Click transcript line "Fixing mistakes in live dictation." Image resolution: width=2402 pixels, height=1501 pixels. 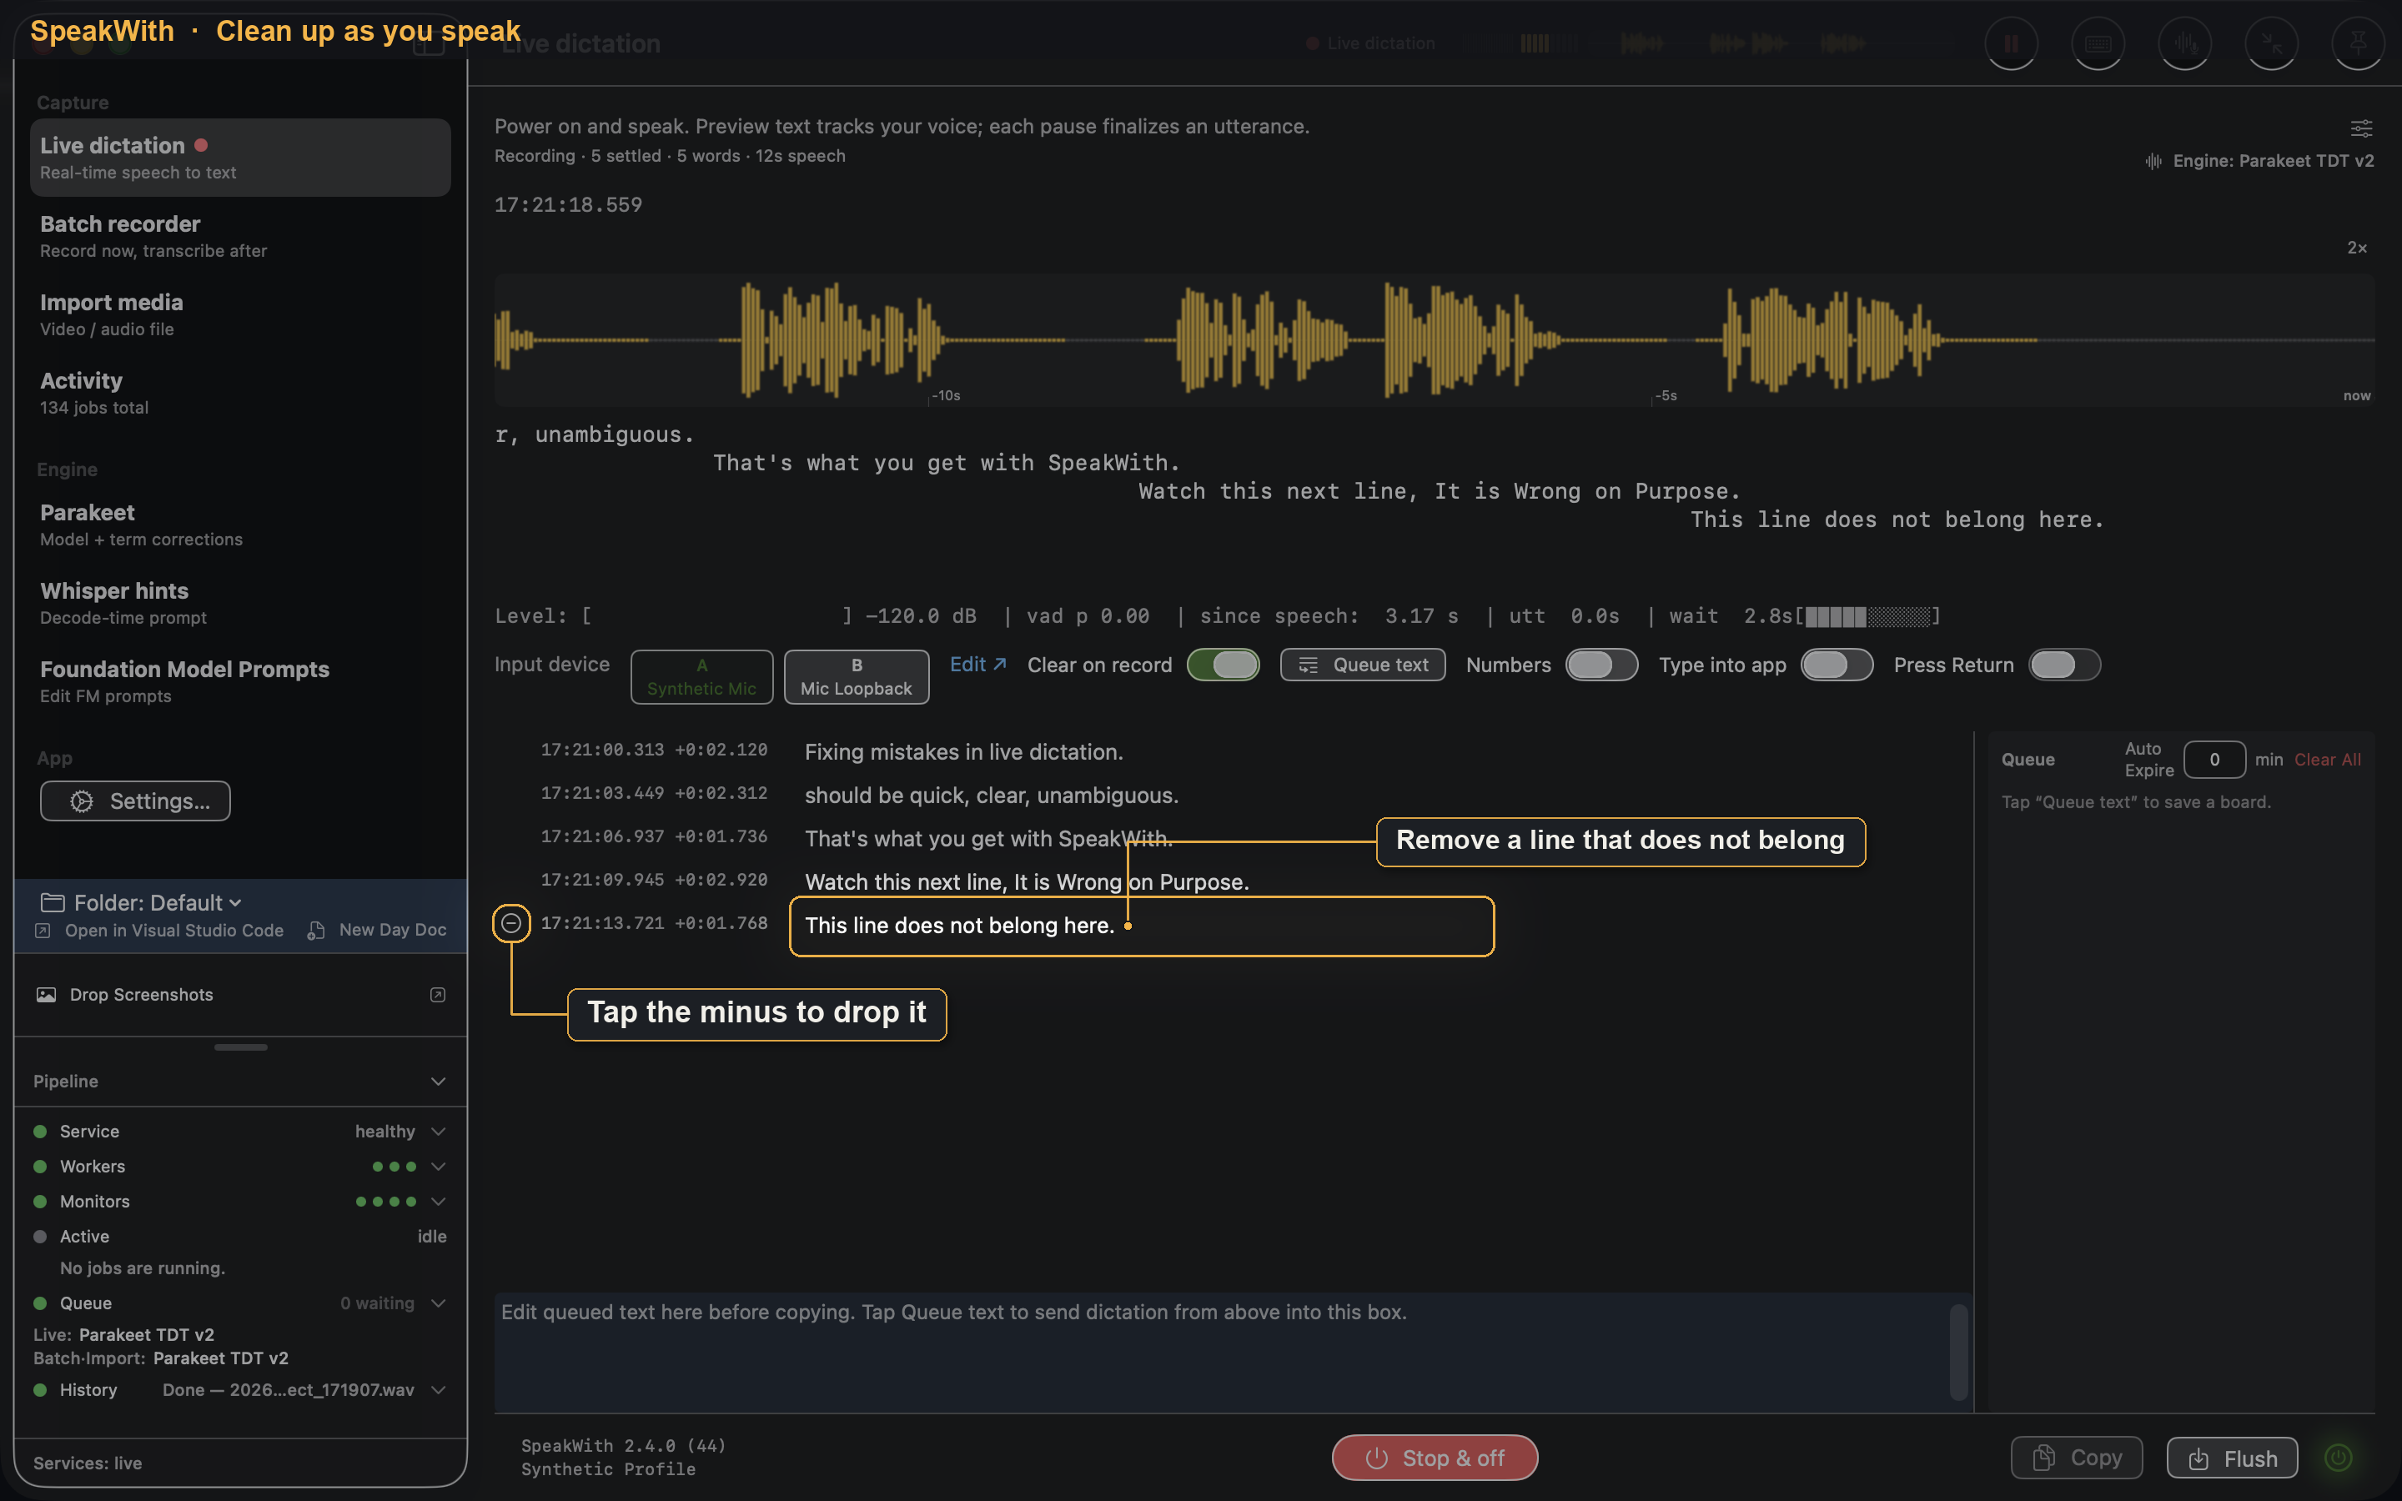click(964, 751)
